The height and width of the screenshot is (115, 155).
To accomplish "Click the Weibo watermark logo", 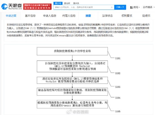I will point(69,112).
